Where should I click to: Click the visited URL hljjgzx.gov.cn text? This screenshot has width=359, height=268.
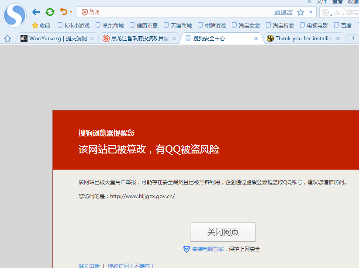[142, 196]
